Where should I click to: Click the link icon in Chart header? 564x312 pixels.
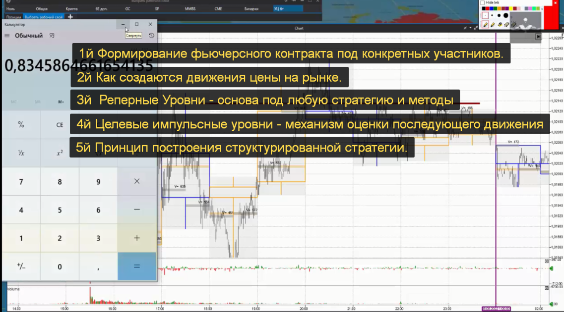476,28
